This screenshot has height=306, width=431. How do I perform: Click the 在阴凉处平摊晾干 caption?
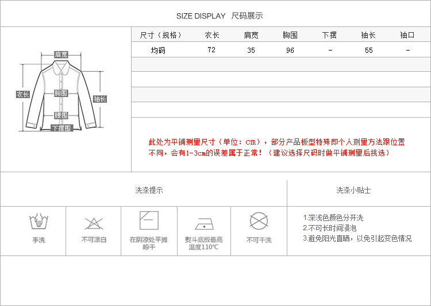pyautogui.click(x=149, y=243)
